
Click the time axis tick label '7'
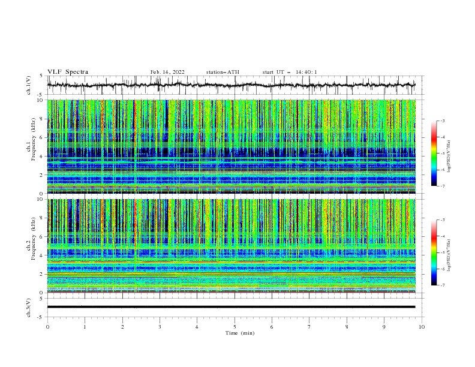click(x=309, y=327)
